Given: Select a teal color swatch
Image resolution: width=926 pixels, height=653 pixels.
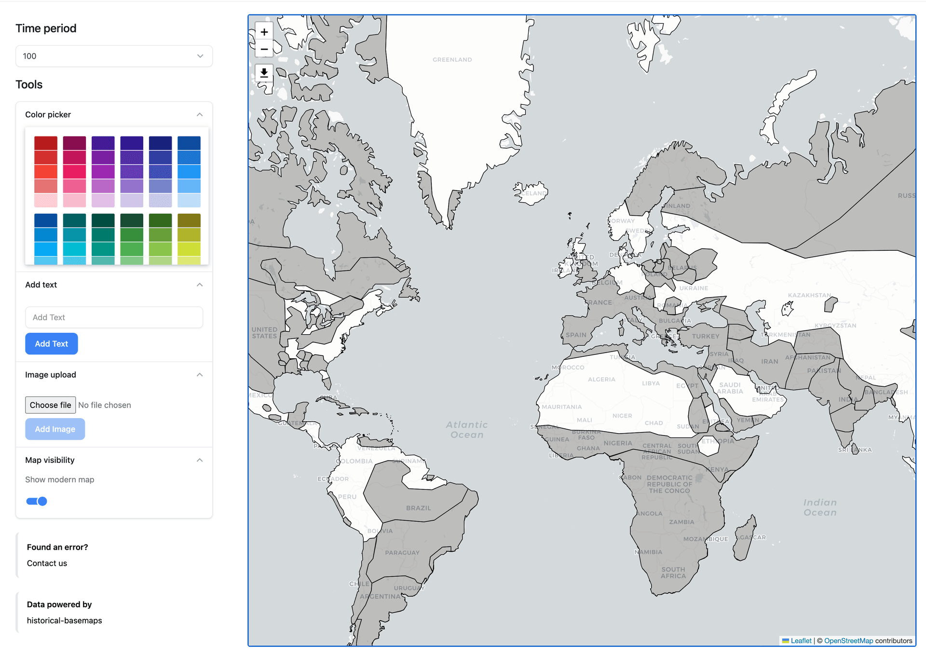Looking at the screenshot, I should pos(74,235).
